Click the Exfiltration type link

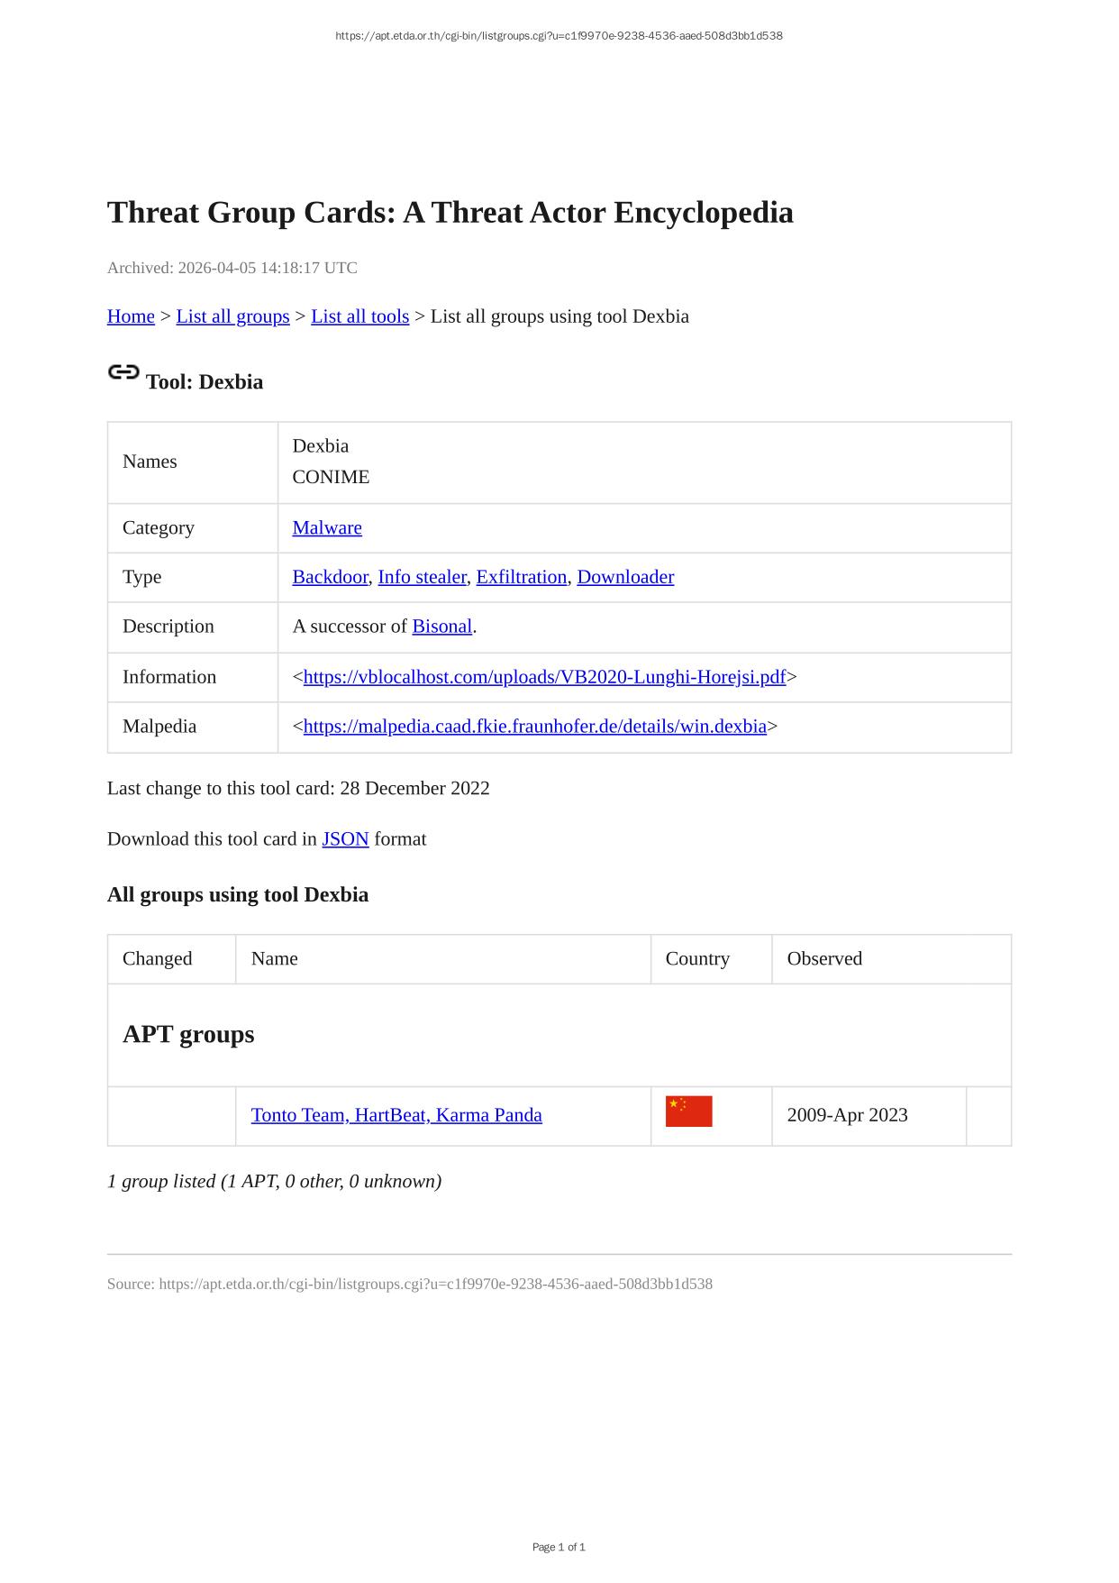(521, 577)
